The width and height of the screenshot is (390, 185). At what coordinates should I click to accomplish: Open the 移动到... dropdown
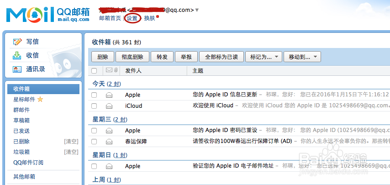pyautogui.click(x=302, y=57)
